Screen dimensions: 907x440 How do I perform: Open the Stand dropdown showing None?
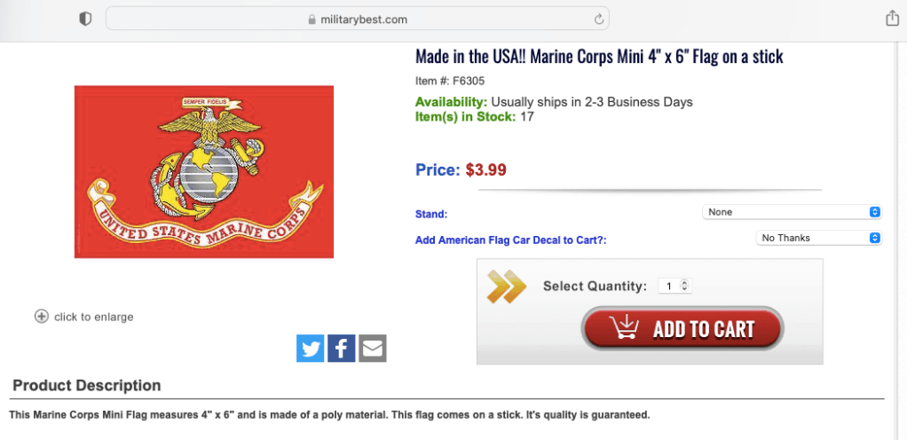792,212
